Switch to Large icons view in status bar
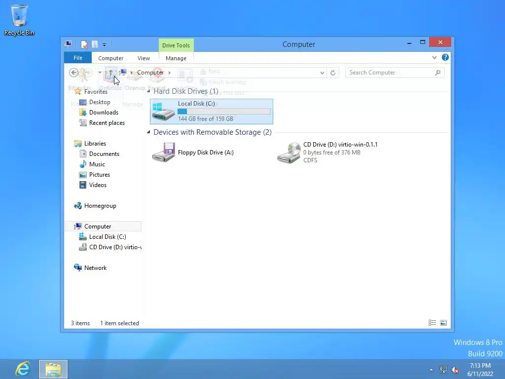The image size is (505, 379). [x=443, y=323]
